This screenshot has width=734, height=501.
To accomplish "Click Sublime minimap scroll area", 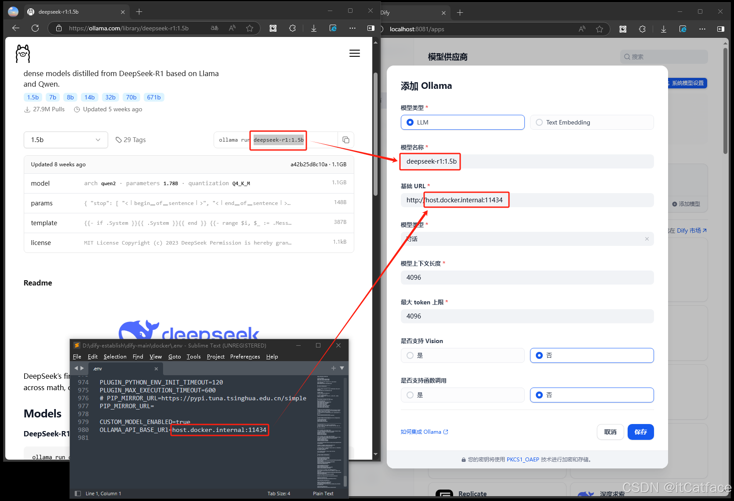I will [x=330, y=431].
